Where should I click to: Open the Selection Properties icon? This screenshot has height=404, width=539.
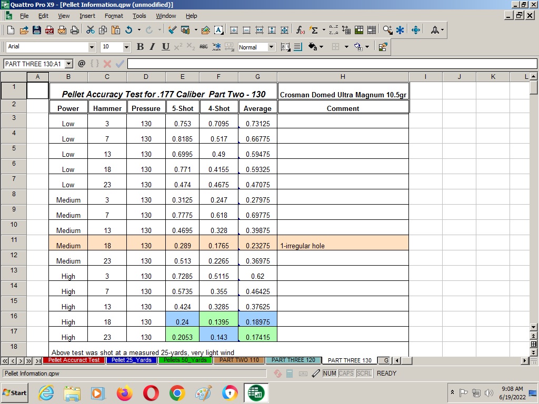pyautogui.click(x=383, y=47)
